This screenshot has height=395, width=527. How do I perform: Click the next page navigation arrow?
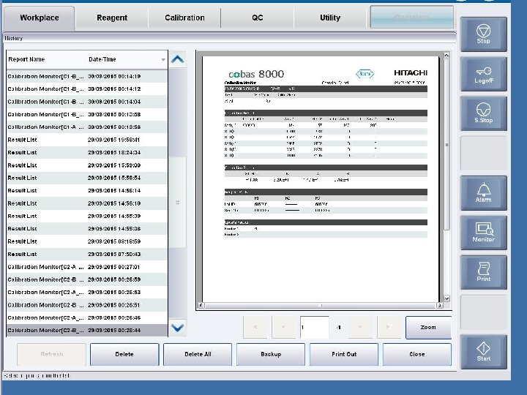360,327
